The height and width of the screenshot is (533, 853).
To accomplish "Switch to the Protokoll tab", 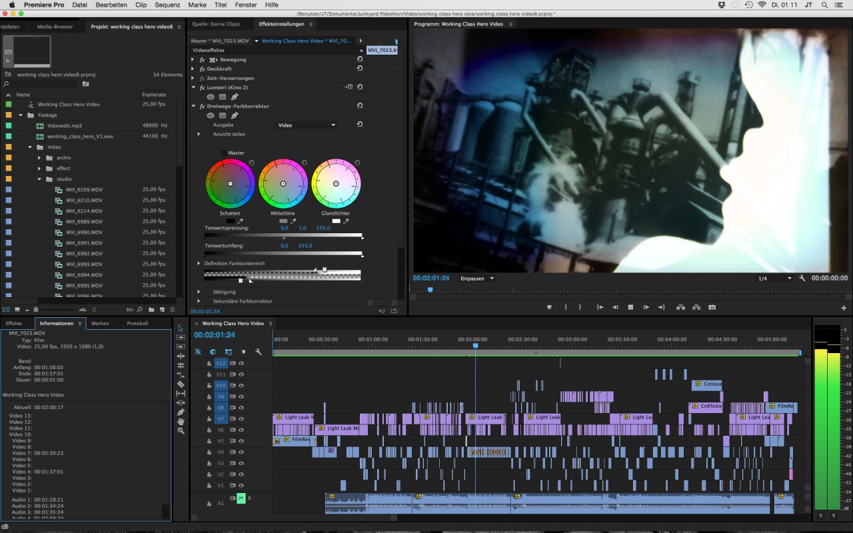I will (x=137, y=323).
